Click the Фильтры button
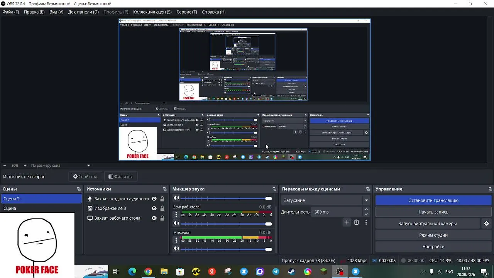Image resolution: width=494 pixels, height=278 pixels. point(120,176)
